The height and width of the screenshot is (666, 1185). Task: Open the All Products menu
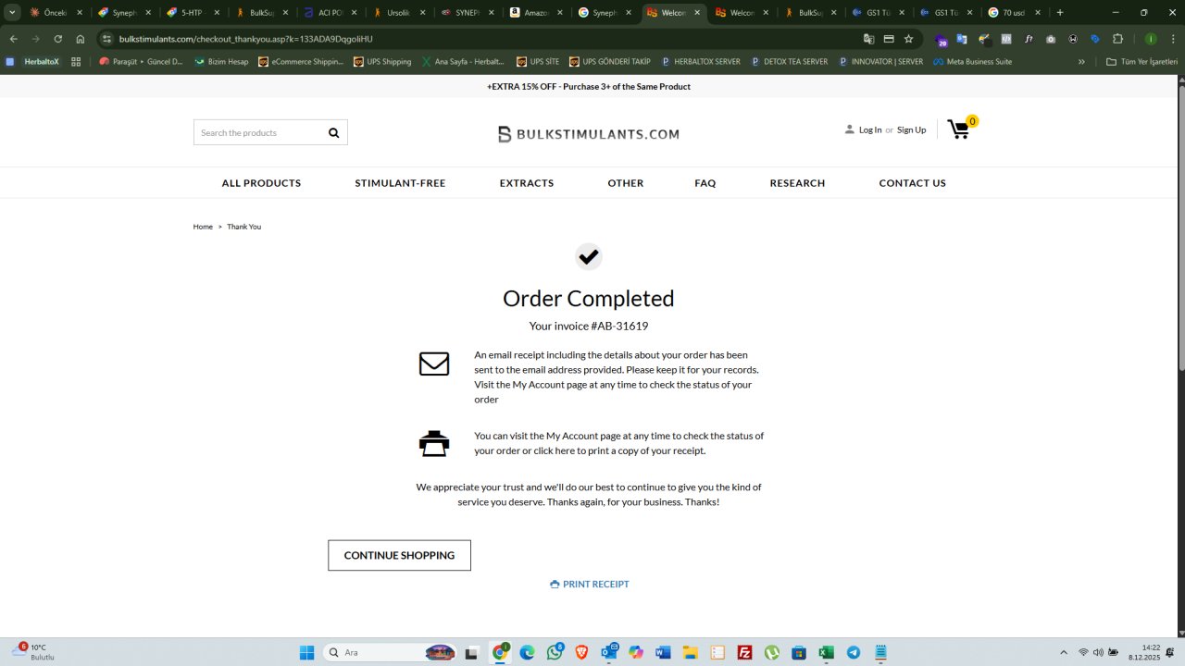[261, 183]
